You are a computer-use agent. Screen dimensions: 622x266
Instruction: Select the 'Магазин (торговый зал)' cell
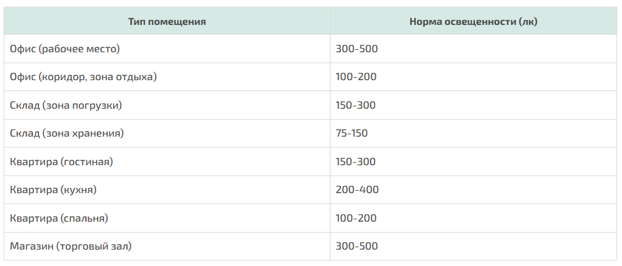tap(71, 246)
